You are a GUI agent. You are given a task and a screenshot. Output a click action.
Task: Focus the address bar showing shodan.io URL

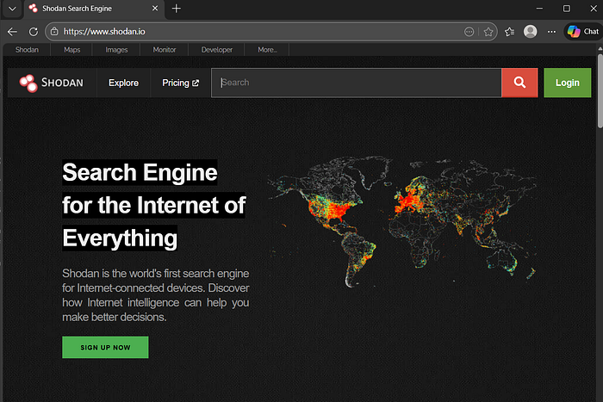coord(262,32)
